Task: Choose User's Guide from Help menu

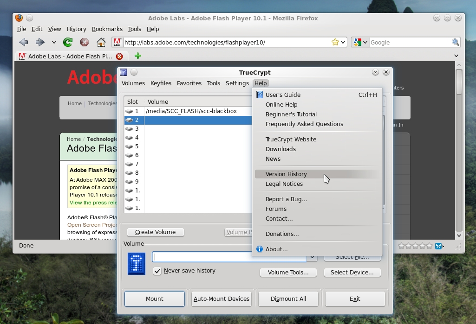Action: pos(318,95)
